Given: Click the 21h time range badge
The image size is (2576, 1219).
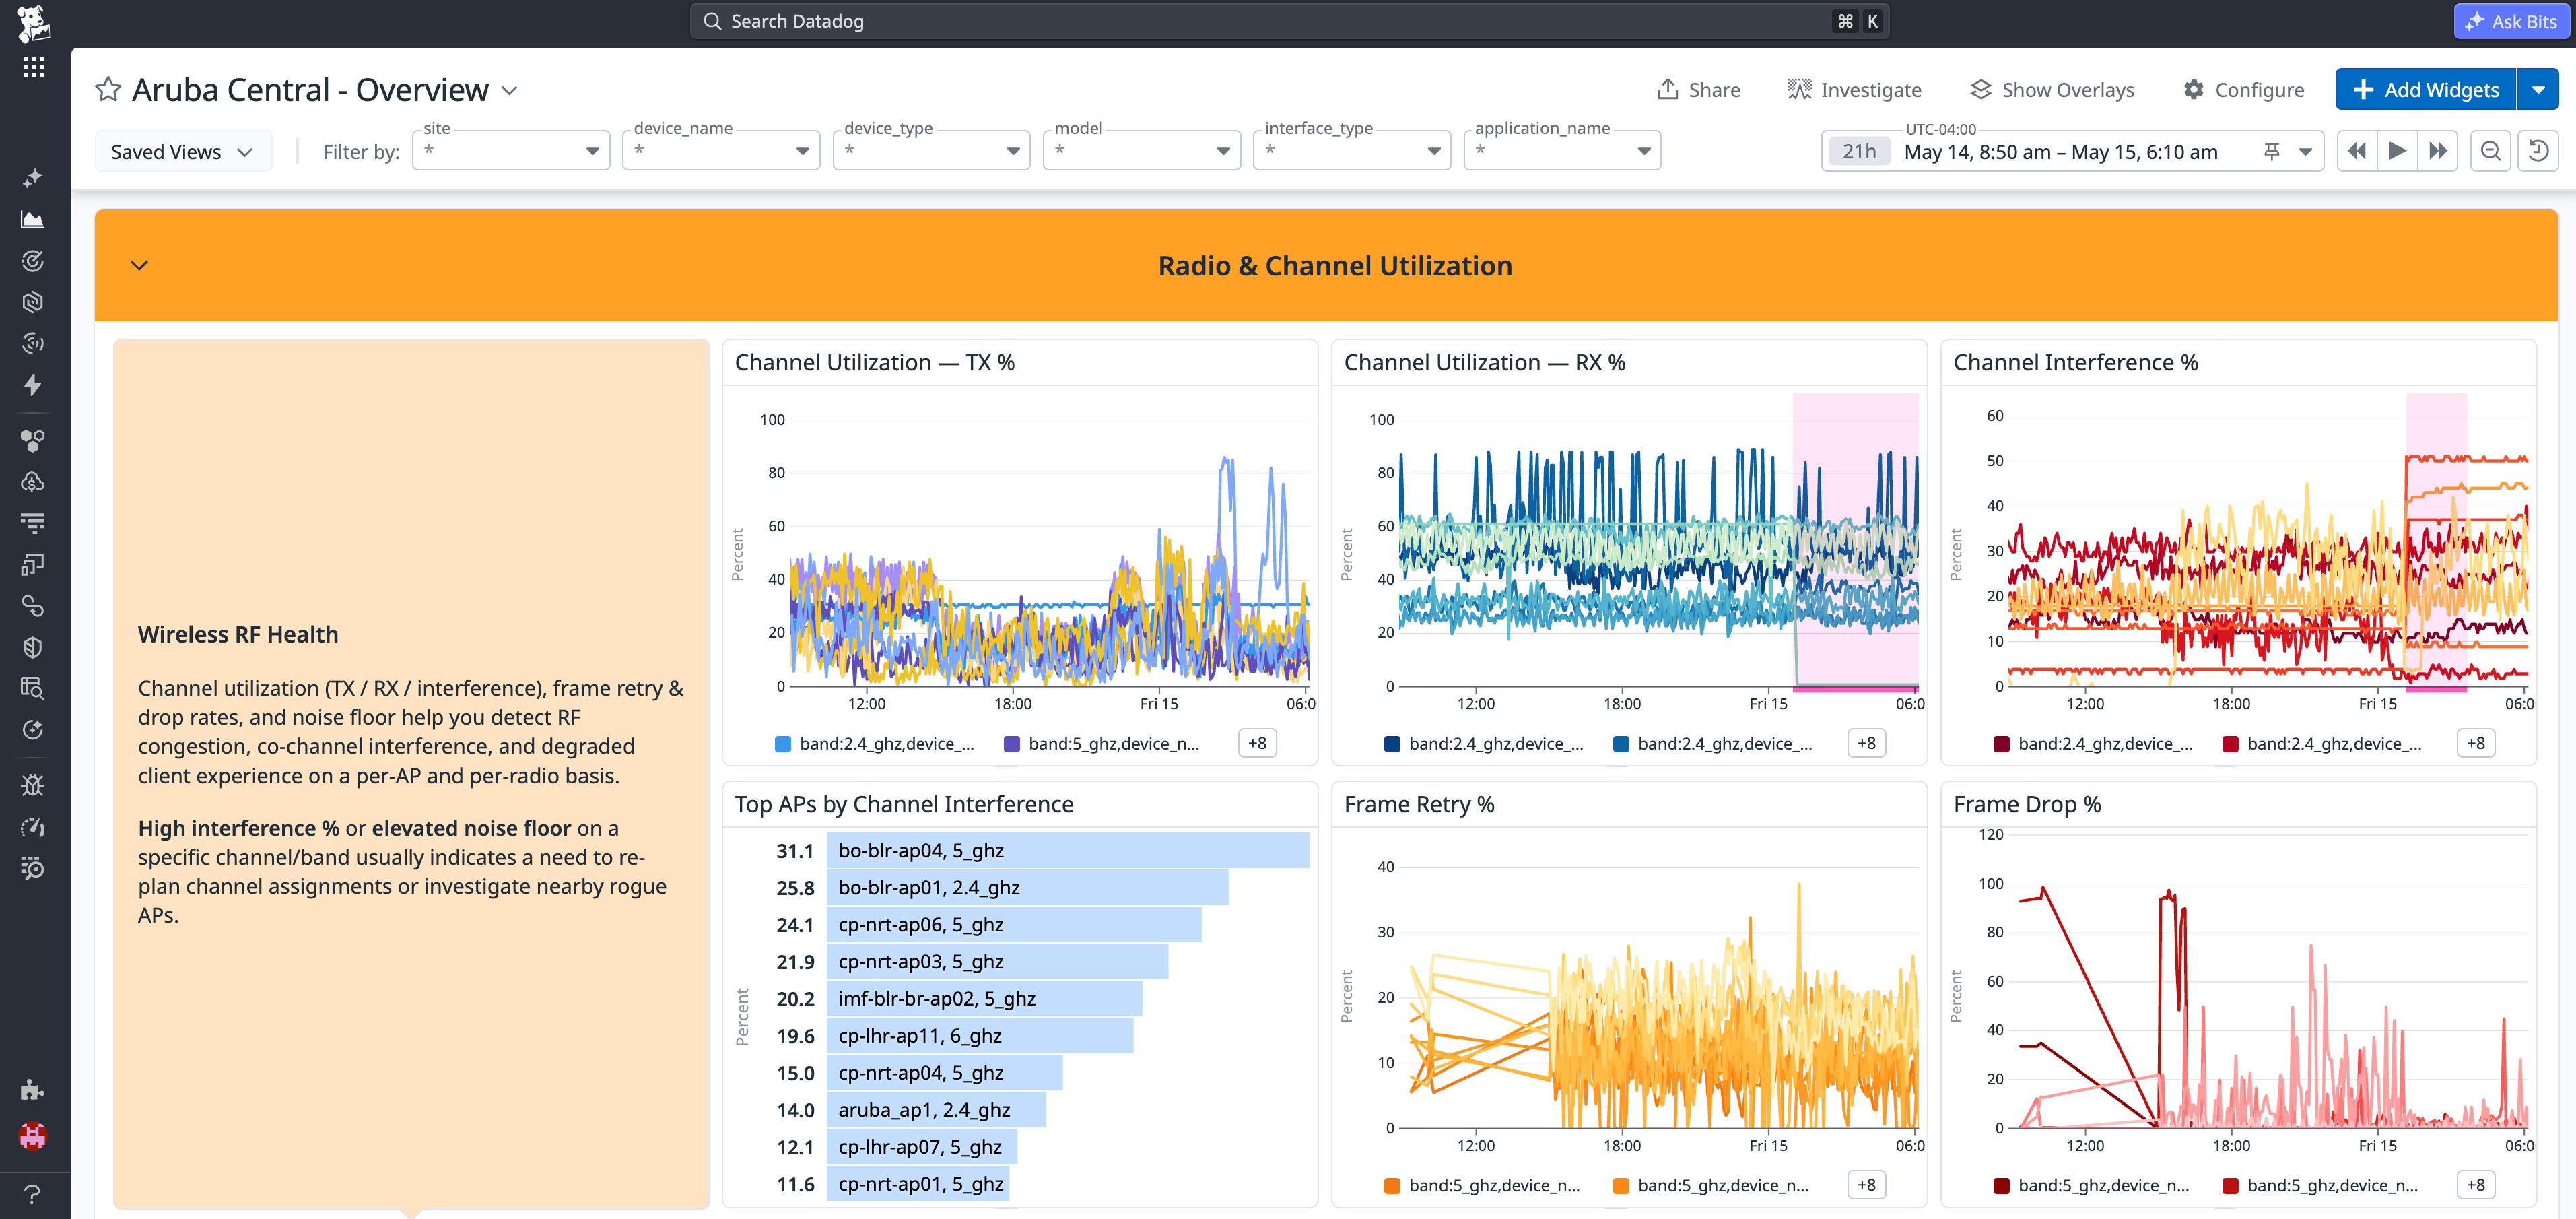Looking at the screenshot, I should (1859, 151).
